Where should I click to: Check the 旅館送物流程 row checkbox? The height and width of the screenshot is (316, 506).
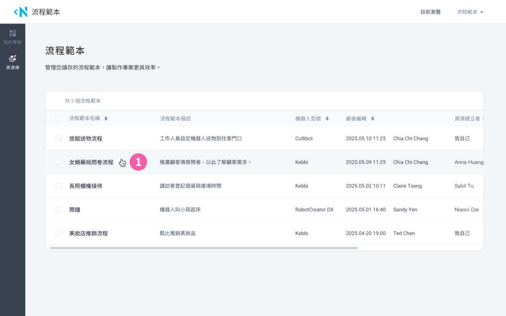click(x=59, y=138)
